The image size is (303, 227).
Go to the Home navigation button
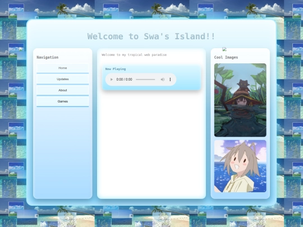tap(63, 68)
